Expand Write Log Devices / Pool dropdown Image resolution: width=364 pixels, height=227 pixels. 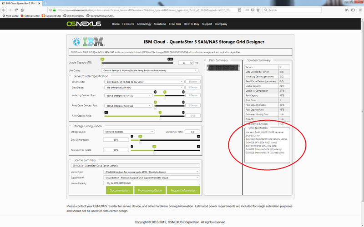[x=128, y=95]
